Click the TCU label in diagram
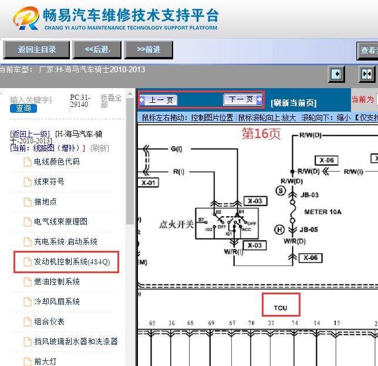 281,308
